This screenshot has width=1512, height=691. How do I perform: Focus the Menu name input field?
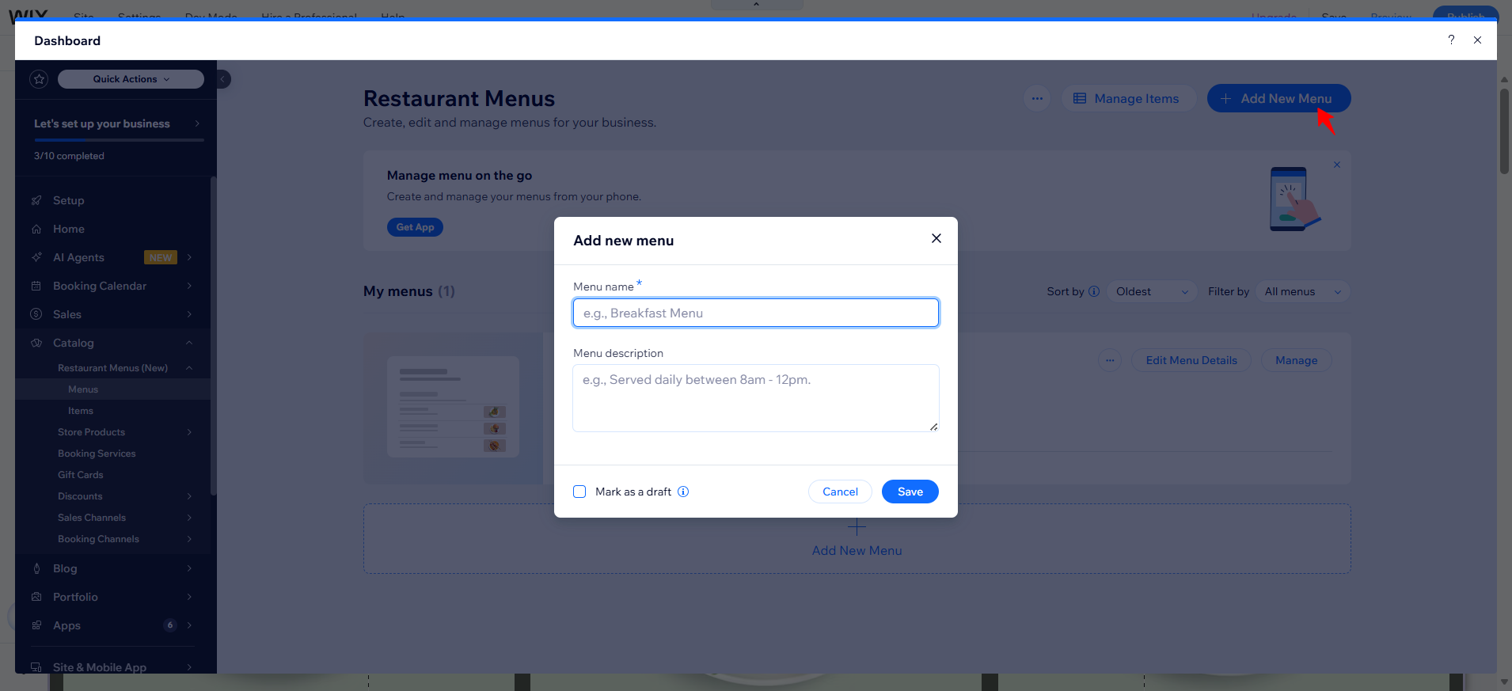pos(756,313)
